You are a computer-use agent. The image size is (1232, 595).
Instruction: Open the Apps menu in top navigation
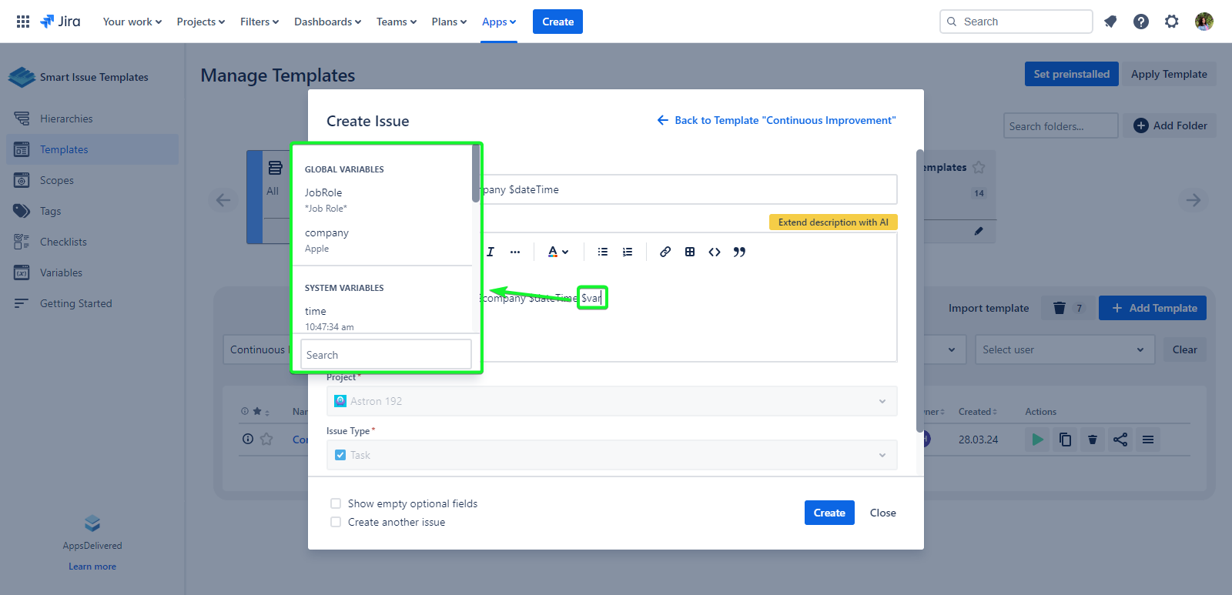498,22
